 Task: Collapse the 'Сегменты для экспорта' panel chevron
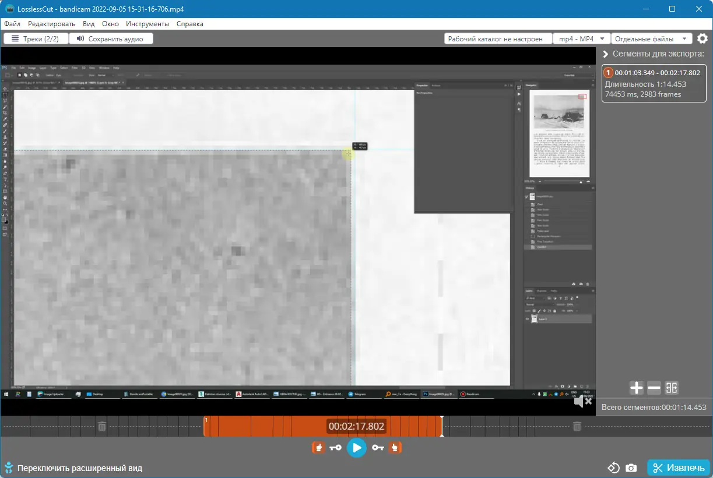606,54
